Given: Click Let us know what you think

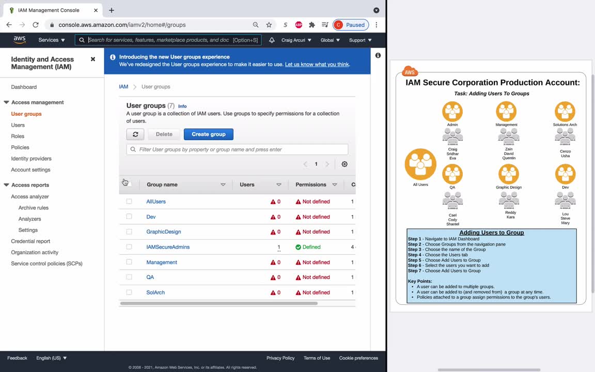Looking at the screenshot, I should pyautogui.click(x=317, y=65).
